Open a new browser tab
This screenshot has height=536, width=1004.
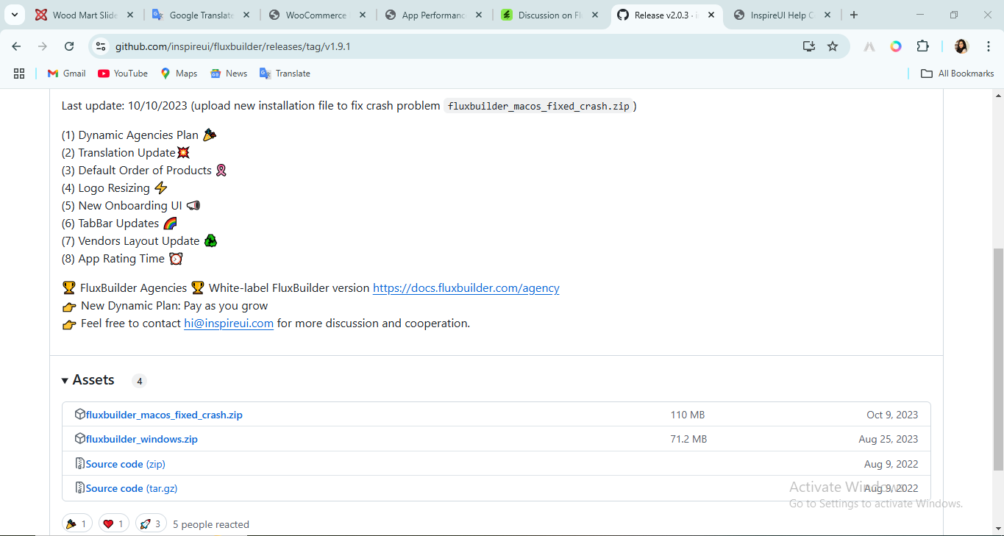tap(853, 15)
